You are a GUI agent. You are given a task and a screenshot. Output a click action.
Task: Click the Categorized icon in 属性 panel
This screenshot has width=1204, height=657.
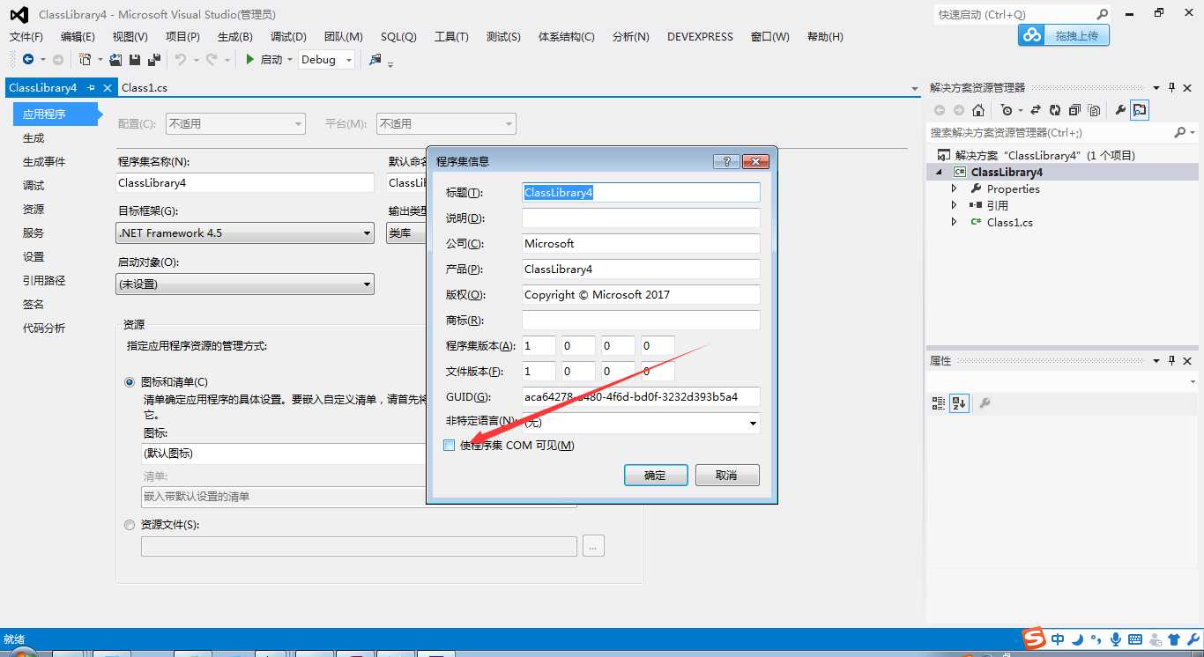point(938,402)
